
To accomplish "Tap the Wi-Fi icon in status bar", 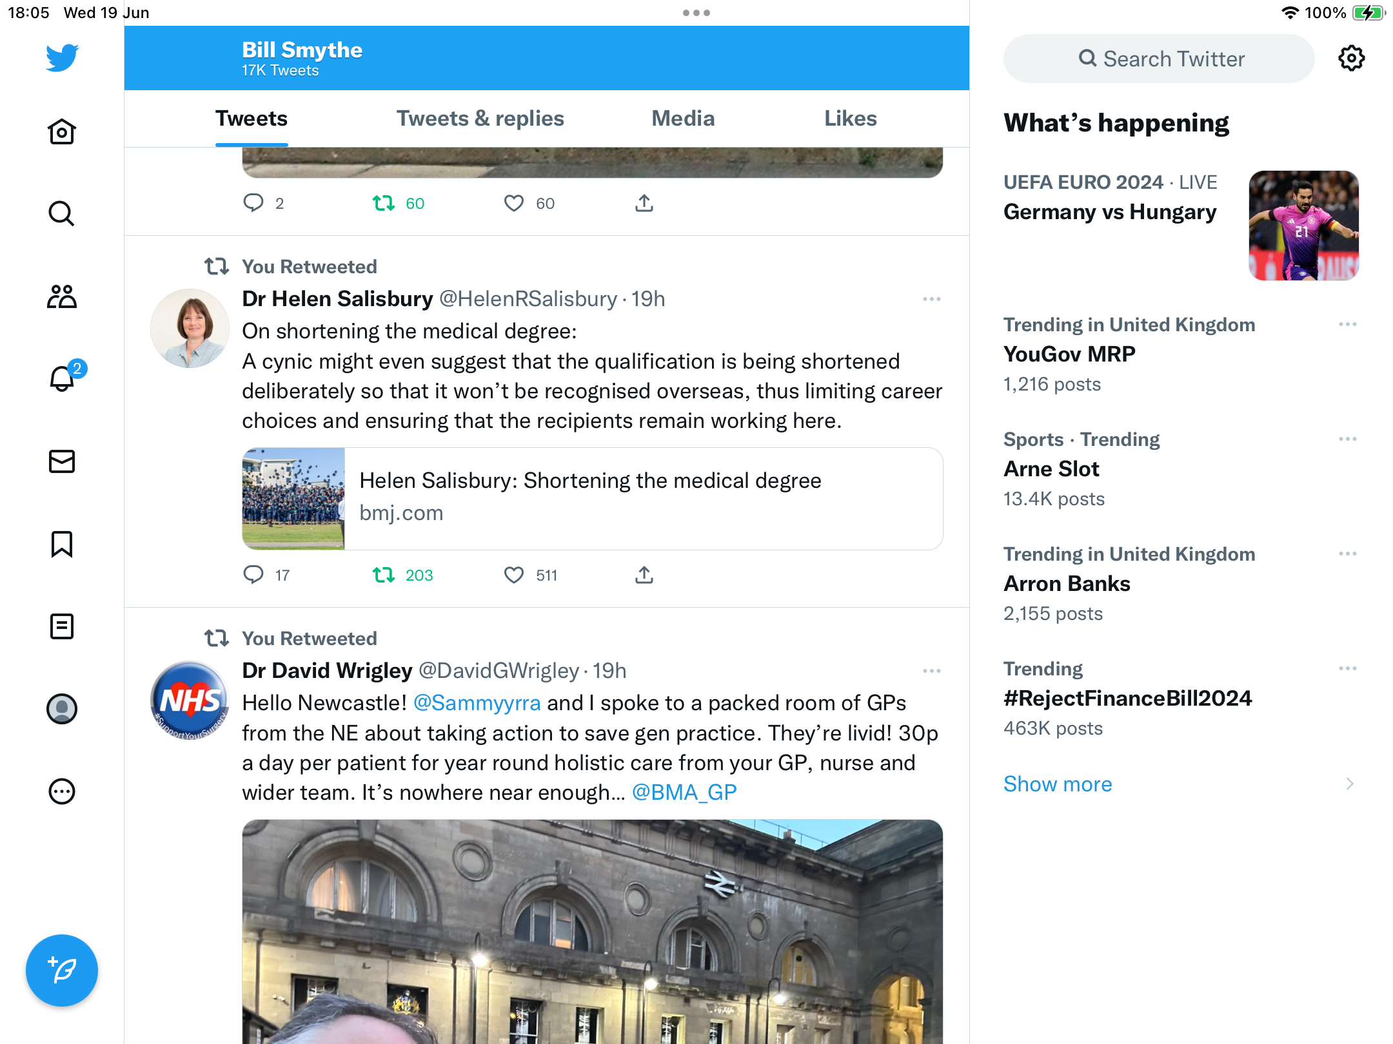I will coord(1290,13).
